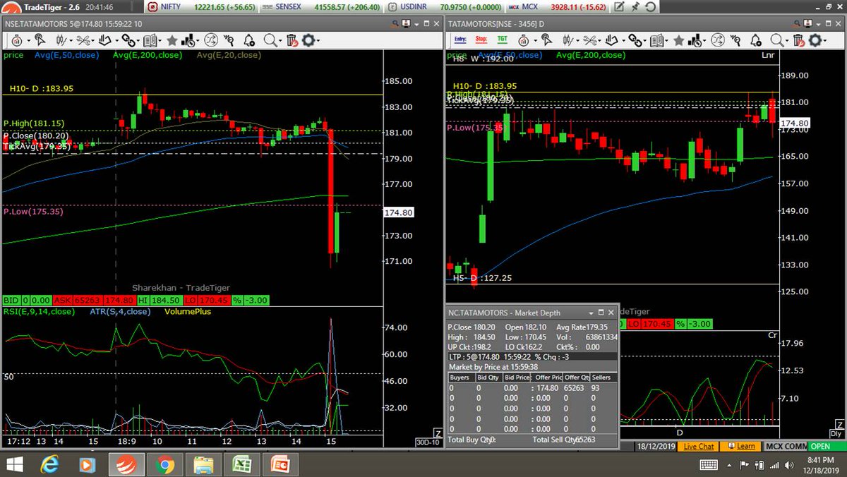Click Internet Explorer in taskbar
This screenshot has height=477, width=847.
point(49,465)
